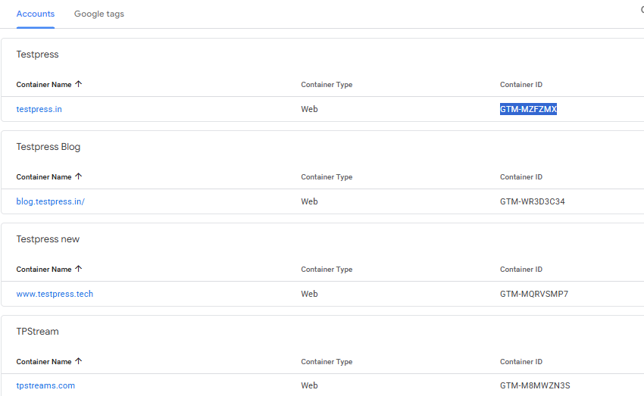This screenshot has width=644, height=396.
Task: Open the testpress.in container
Action: 39,109
